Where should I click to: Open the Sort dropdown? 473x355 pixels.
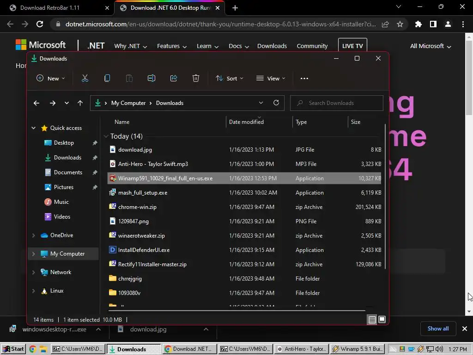click(229, 79)
